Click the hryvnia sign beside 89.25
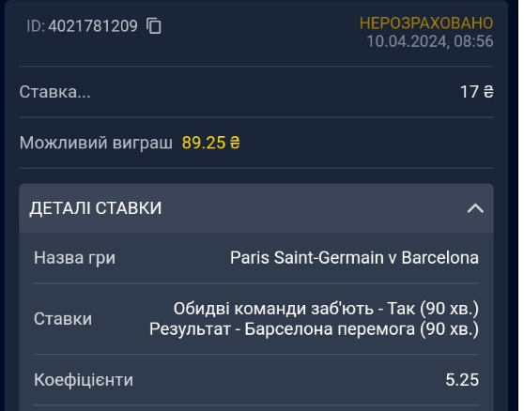524x411 pixels. tap(235, 143)
